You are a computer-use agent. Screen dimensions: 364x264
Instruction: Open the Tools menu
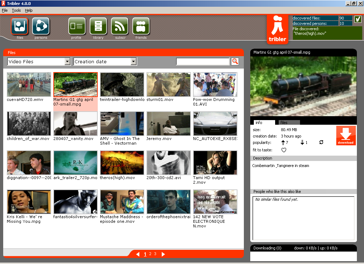coord(16,10)
